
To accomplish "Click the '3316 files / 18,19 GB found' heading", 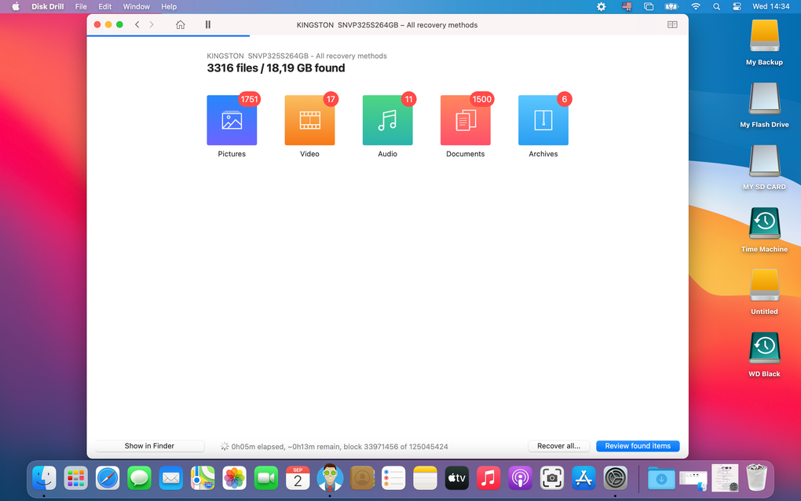I will [x=276, y=68].
